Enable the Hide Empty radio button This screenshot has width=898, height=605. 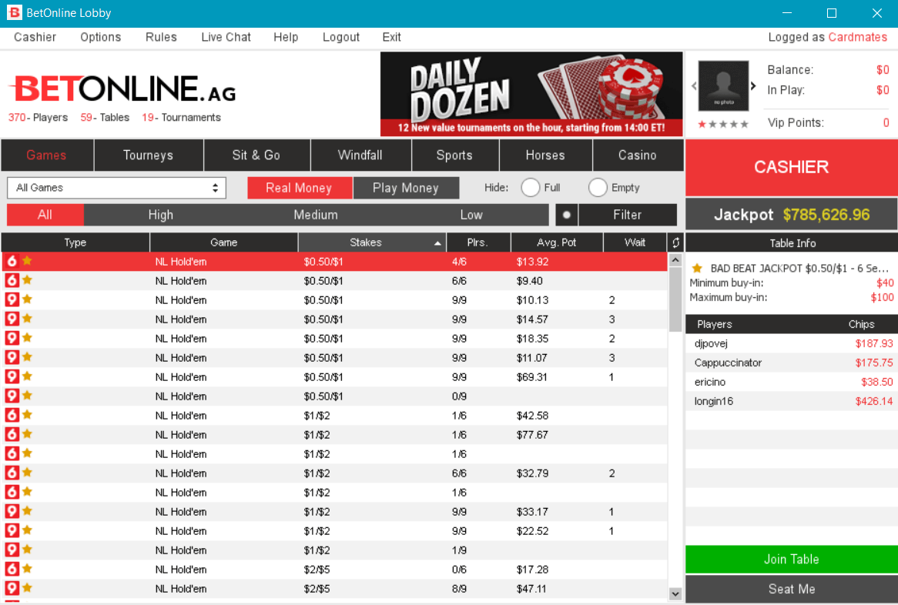597,187
